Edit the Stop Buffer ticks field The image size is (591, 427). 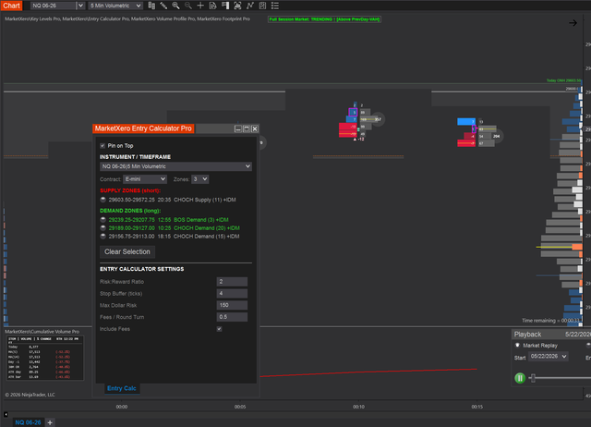(232, 293)
